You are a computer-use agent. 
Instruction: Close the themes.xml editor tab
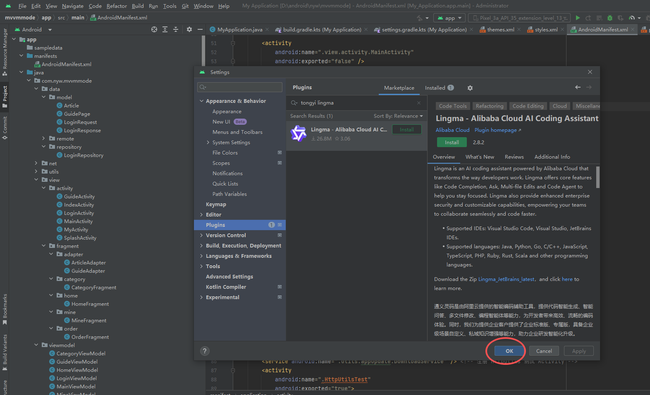coord(519,29)
